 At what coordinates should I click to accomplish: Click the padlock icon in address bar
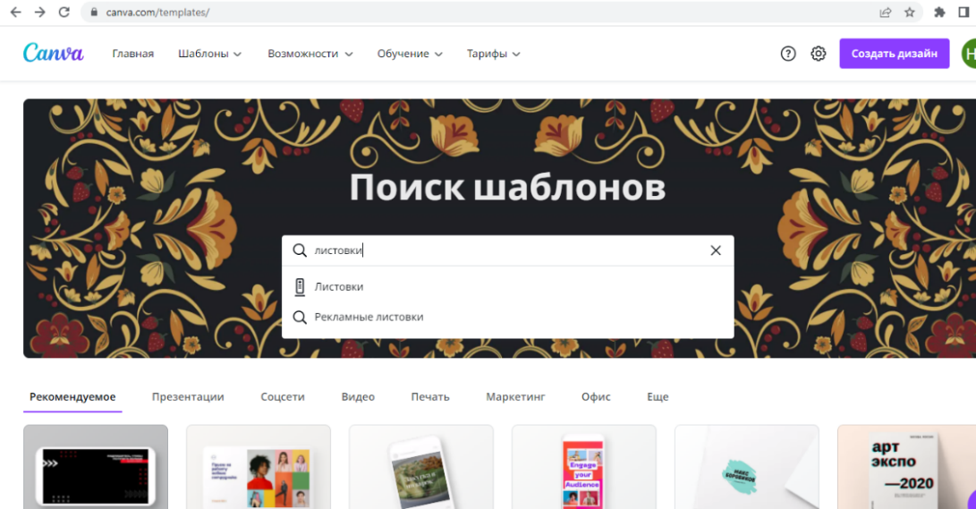tap(94, 13)
